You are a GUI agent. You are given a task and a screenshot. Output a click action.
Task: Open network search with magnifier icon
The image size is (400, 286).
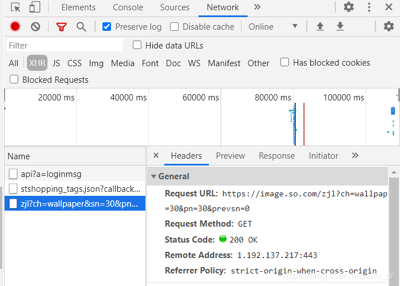[81, 27]
